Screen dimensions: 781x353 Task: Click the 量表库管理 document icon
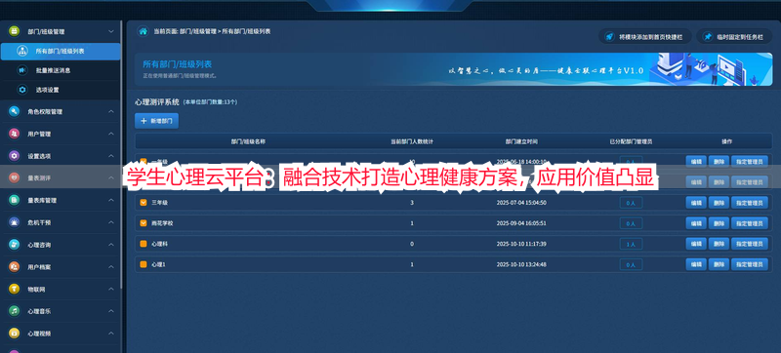[14, 200]
